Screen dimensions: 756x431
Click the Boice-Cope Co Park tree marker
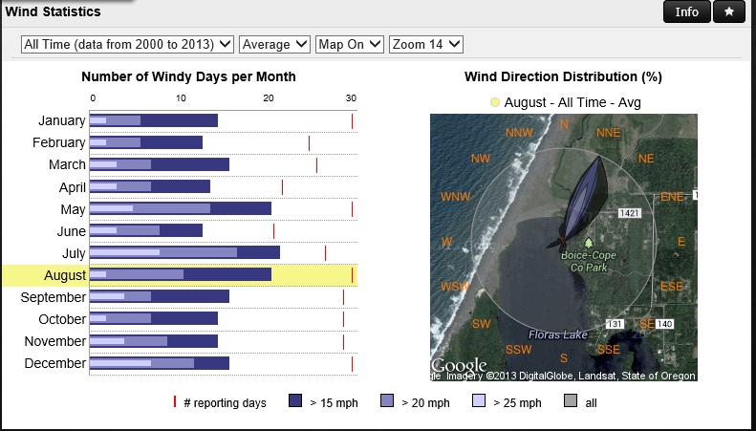[x=589, y=245]
